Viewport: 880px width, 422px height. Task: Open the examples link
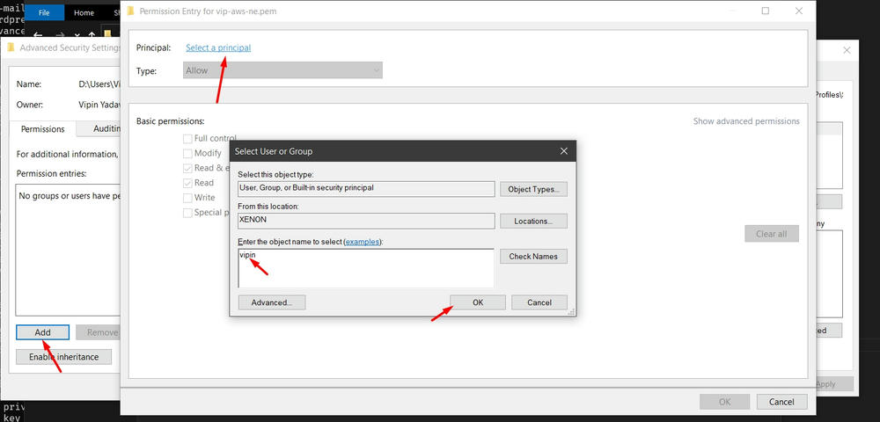tap(362, 242)
